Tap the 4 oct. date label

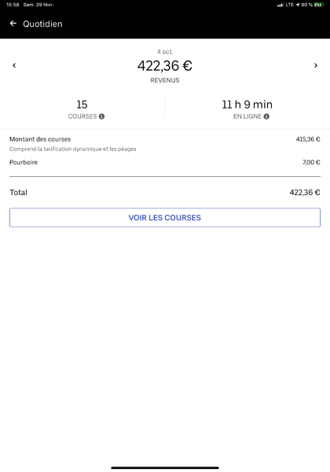coord(165,52)
